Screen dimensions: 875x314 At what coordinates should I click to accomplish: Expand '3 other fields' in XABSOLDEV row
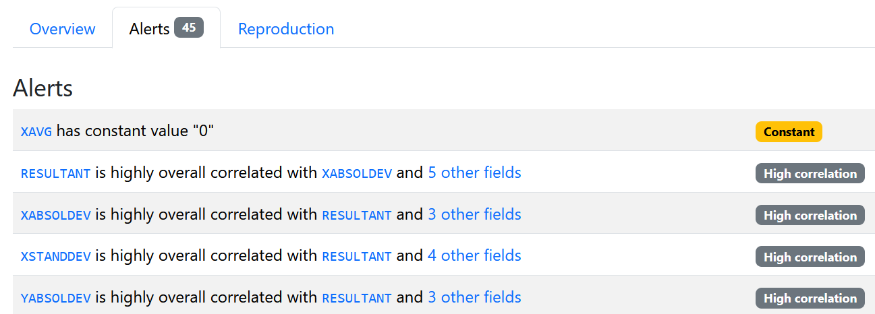pos(474,214)
